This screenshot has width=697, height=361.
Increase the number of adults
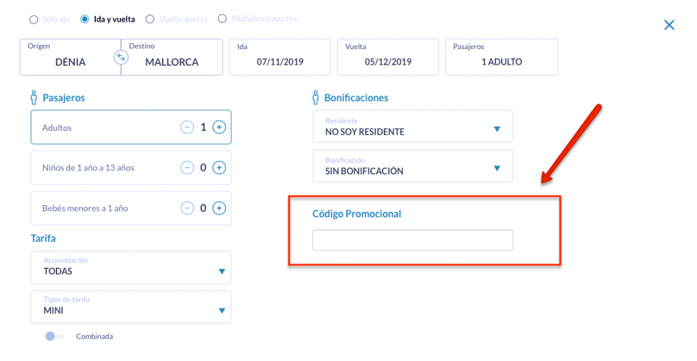(x=219, y=127)
